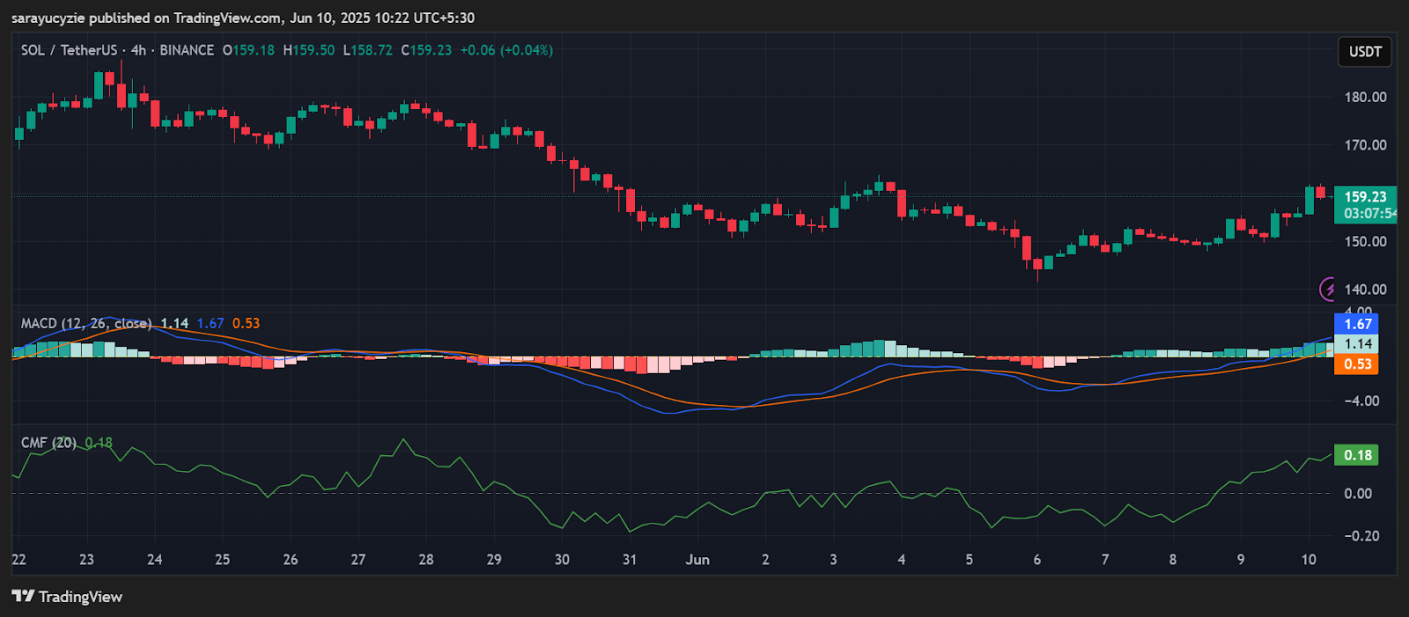Click the 28 date on the time axis

coord(426,560)
